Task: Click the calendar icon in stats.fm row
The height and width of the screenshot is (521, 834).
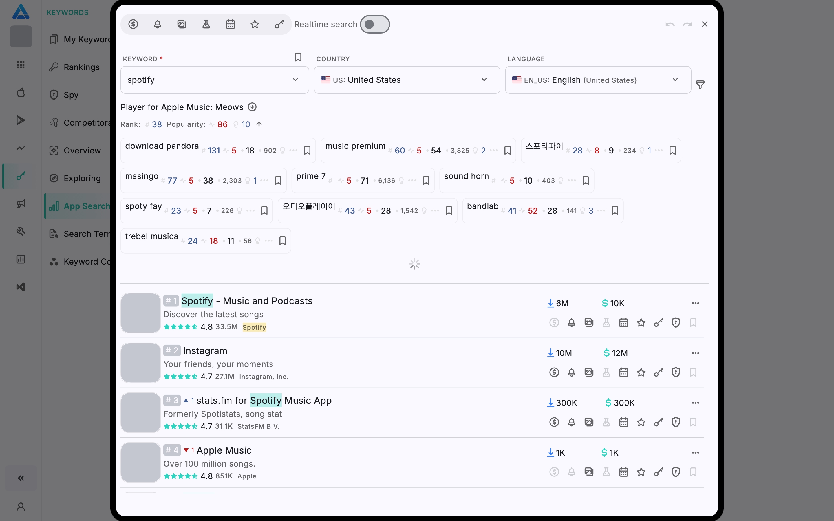Action: [x=624, y=422]
